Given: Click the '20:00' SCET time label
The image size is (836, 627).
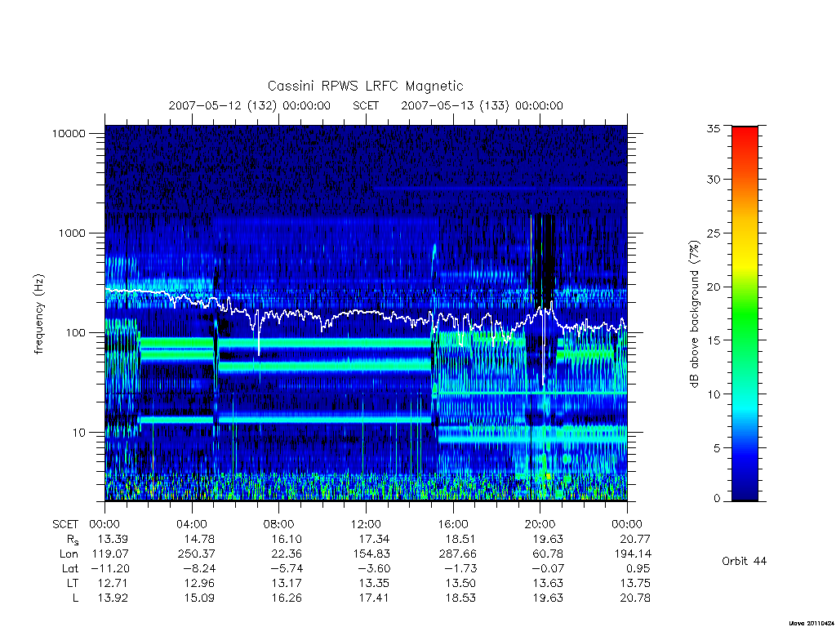Looking at the screenshot, I should pyautogui.click(x=540, y=524).
